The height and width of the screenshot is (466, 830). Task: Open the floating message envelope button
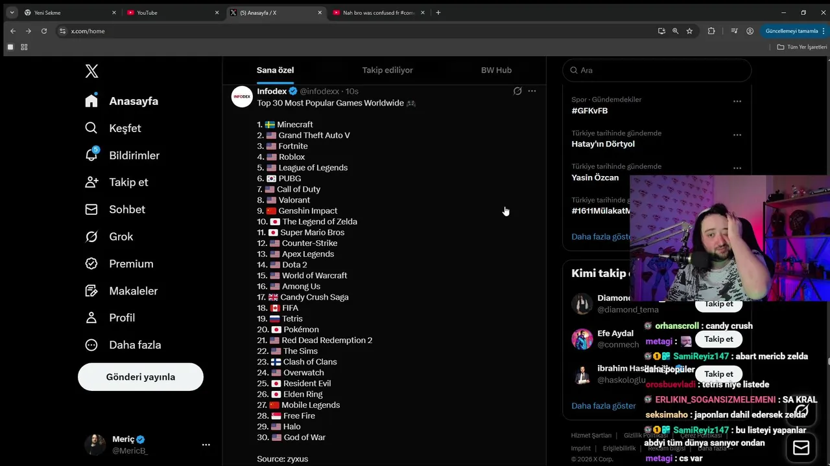point(801,448)
